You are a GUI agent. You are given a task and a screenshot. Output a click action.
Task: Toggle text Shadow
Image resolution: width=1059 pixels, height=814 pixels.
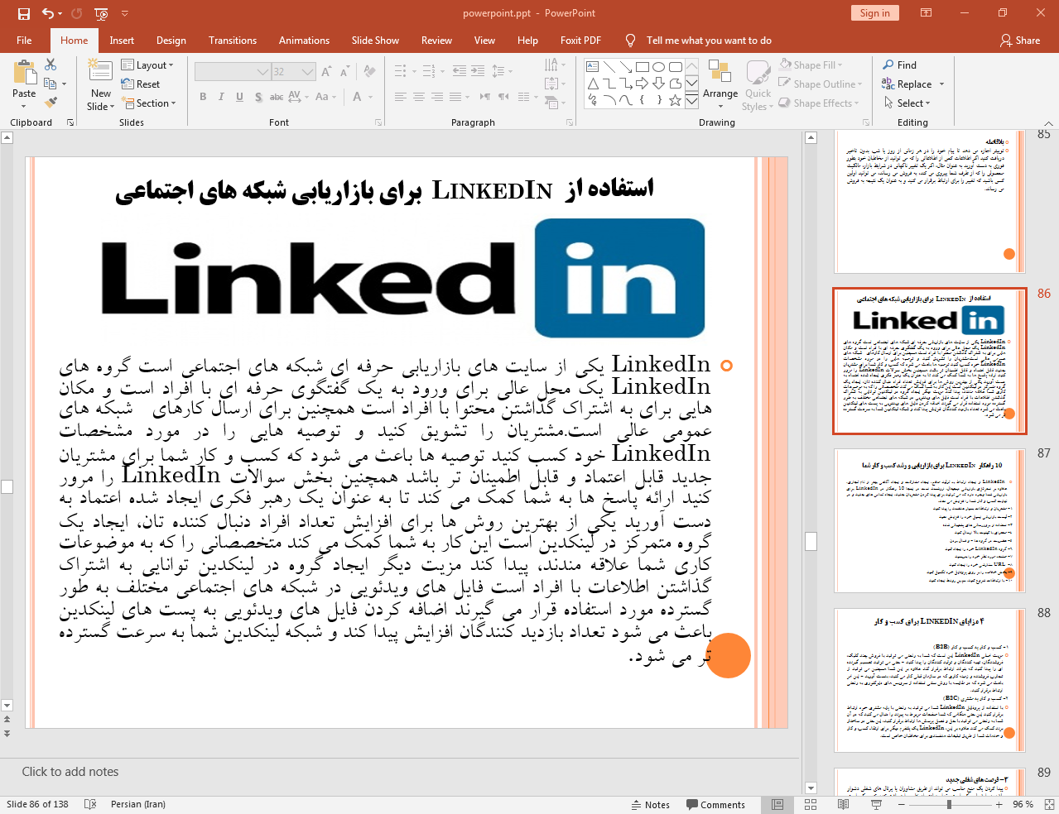pyautogui.click(x=258, y=97)
